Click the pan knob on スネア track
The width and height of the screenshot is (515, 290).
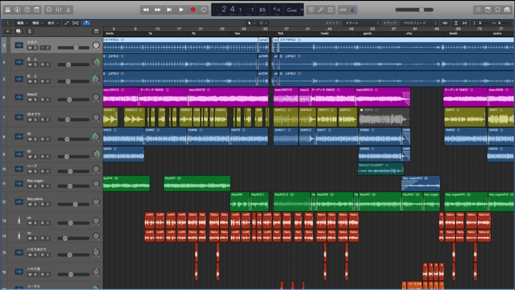point(96,45)
